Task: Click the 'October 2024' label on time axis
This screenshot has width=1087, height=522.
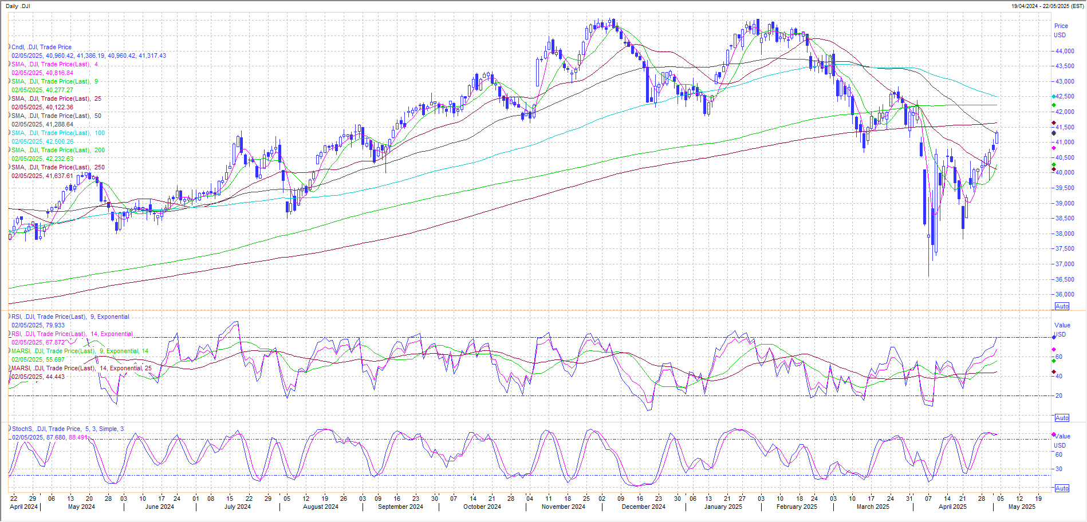Action: (482, 507)
